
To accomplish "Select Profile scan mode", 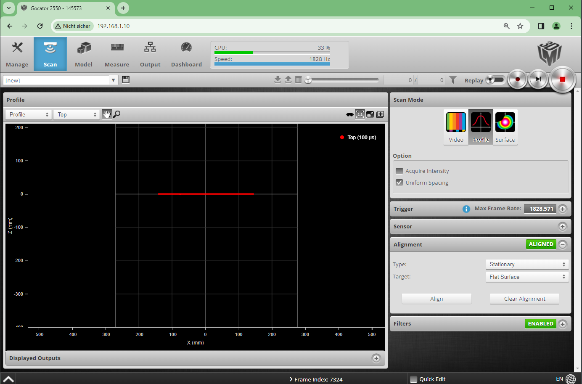I will click(481, 127).
